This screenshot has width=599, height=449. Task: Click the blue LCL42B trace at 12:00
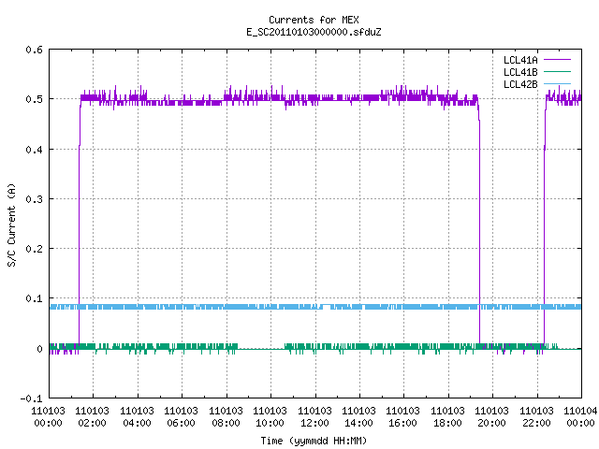click(315, 307)
